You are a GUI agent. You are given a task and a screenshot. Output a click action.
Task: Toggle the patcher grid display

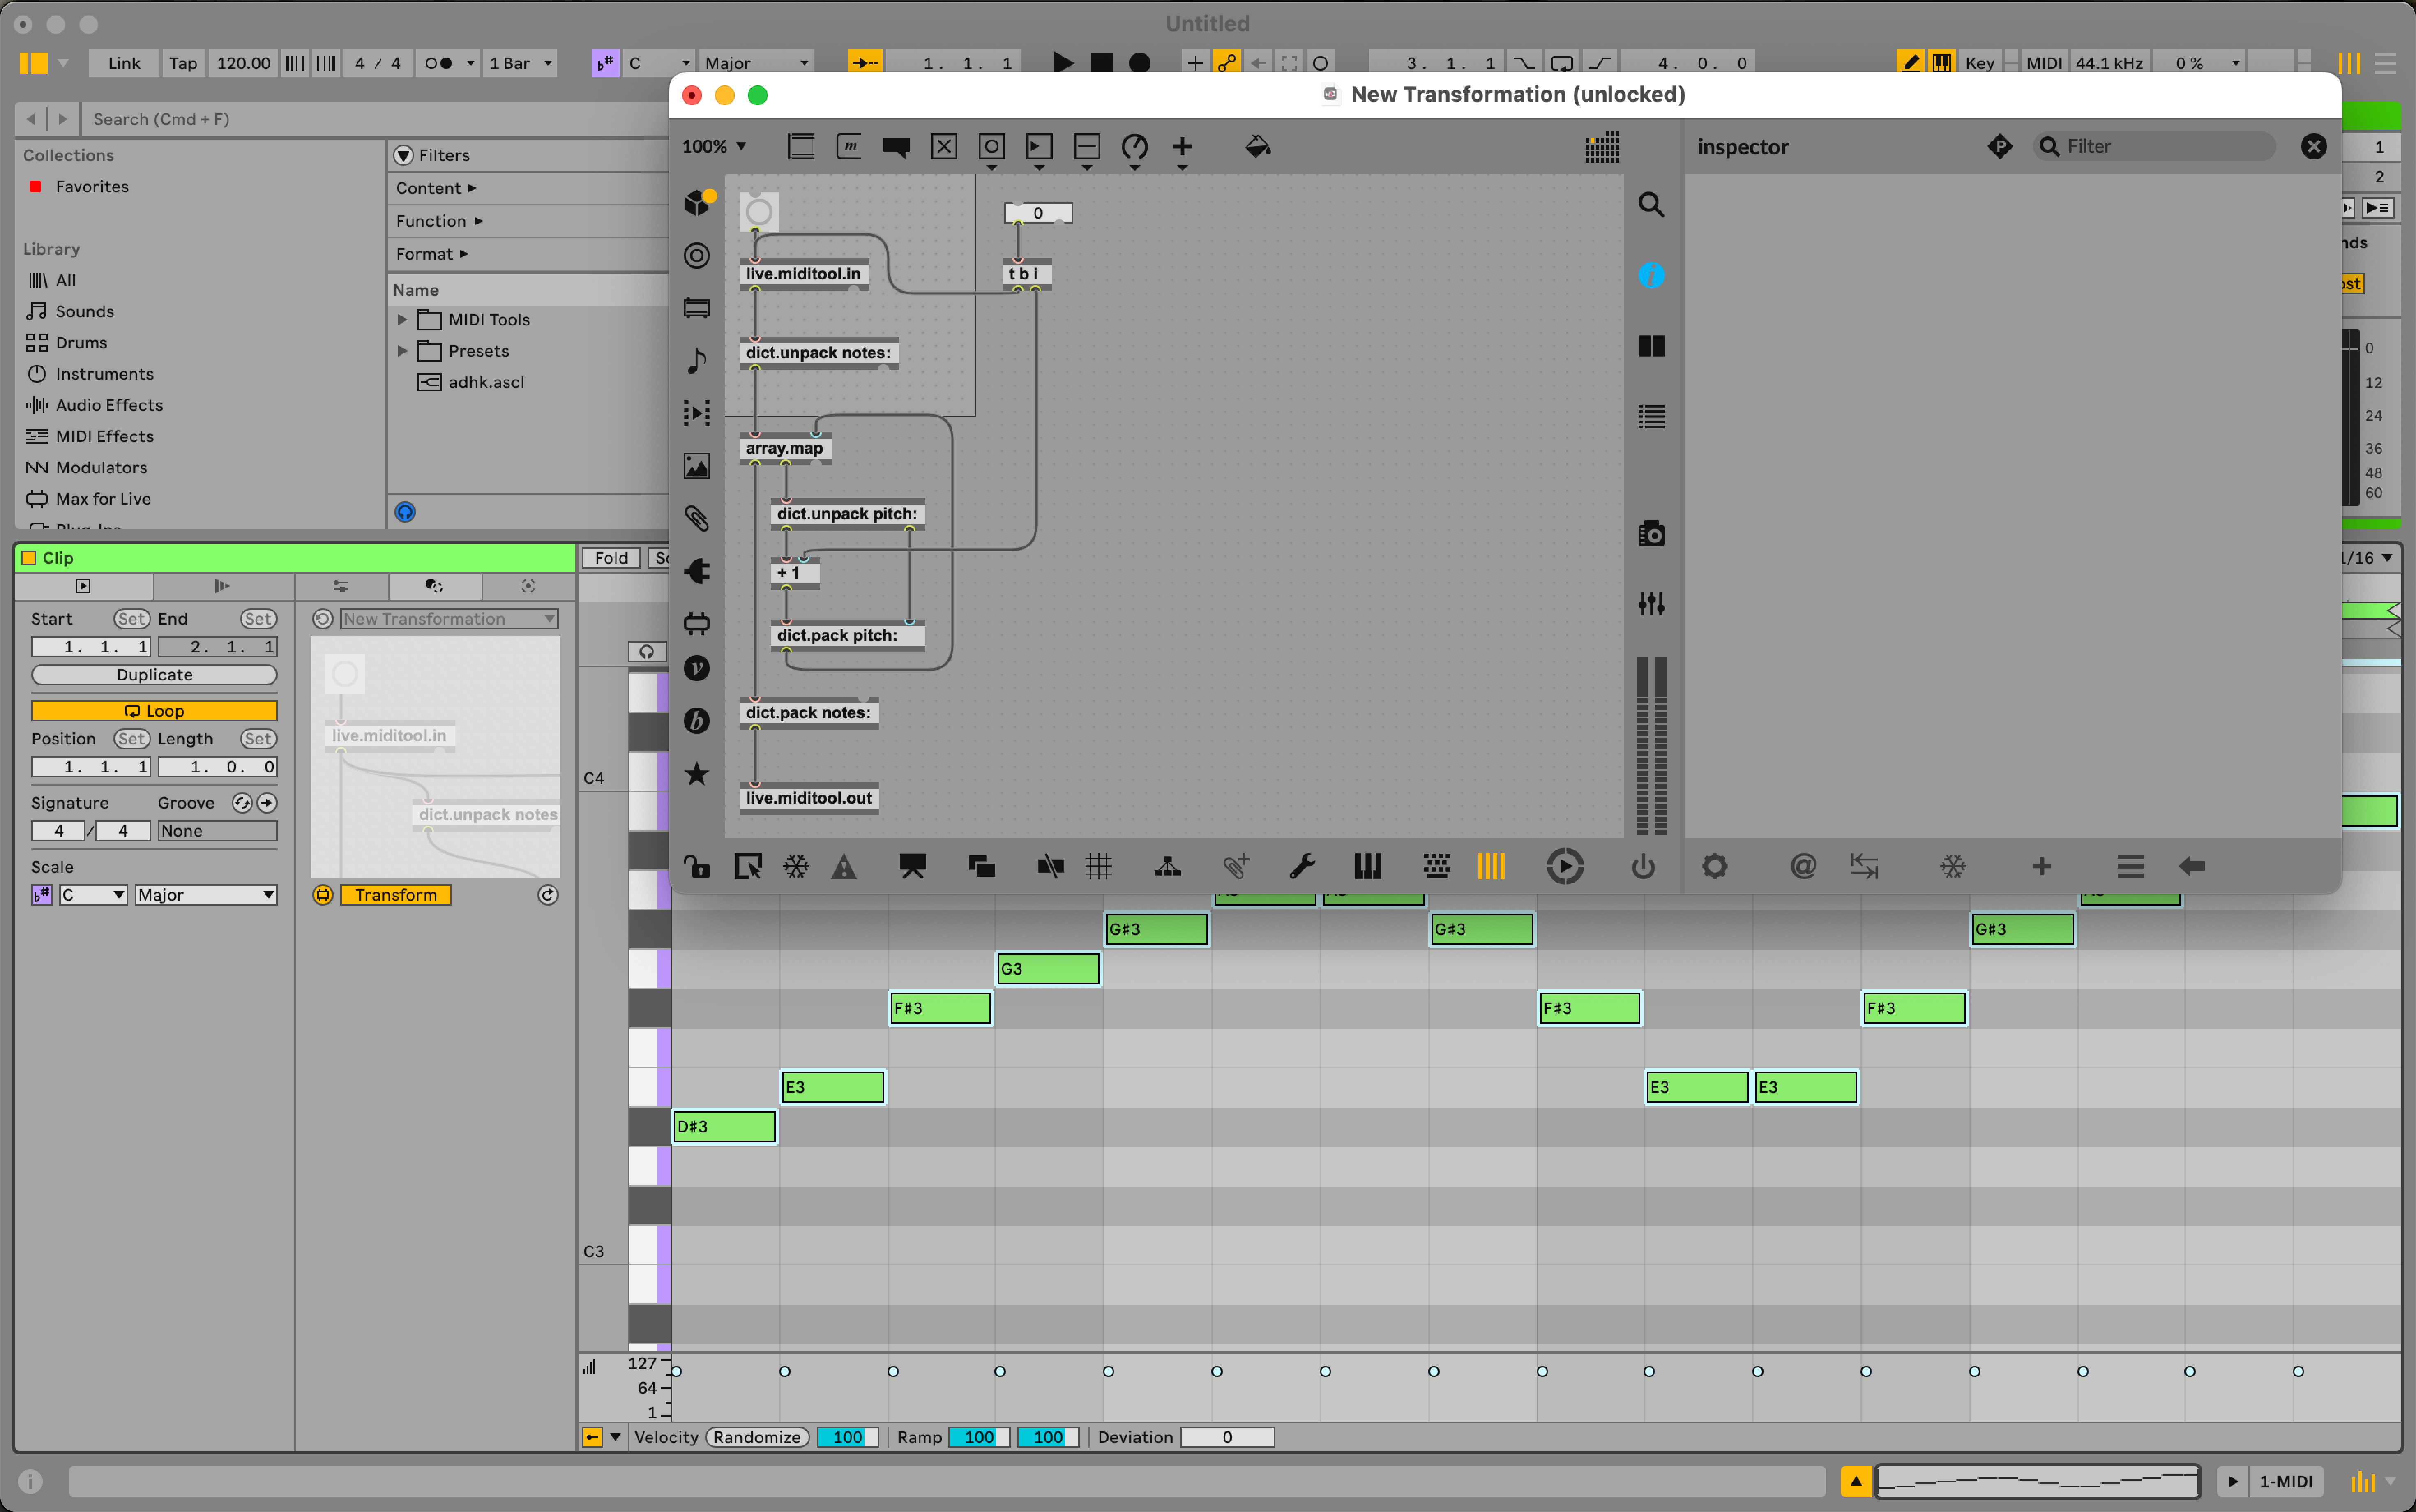point(1099,866)
